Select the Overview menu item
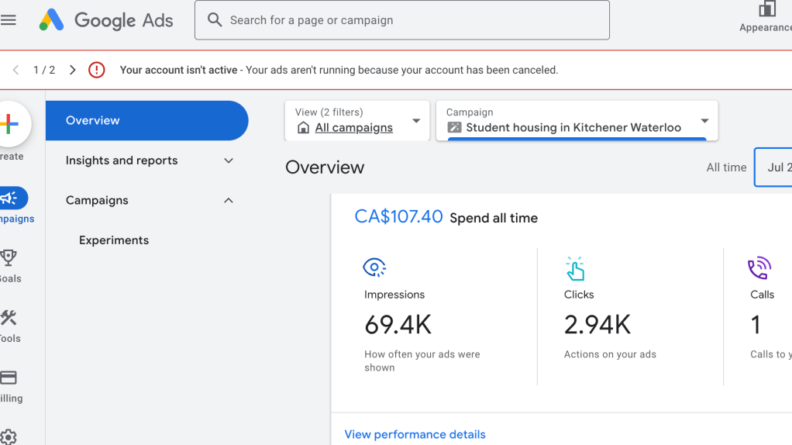 [x=146, y=120]
